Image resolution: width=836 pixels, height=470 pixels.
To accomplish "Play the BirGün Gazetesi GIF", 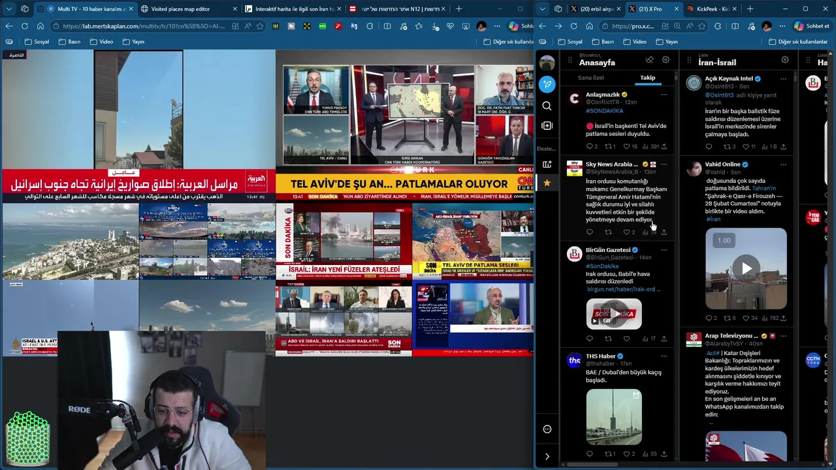I will 614,314.
